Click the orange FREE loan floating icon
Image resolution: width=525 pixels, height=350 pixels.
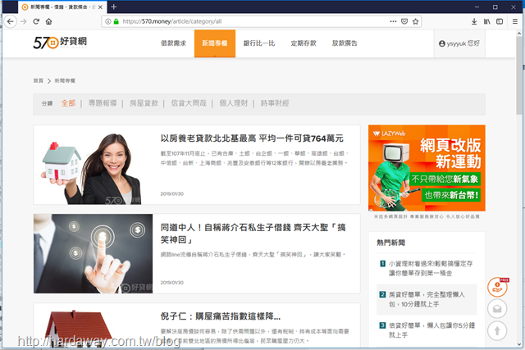tap(498, 287)
